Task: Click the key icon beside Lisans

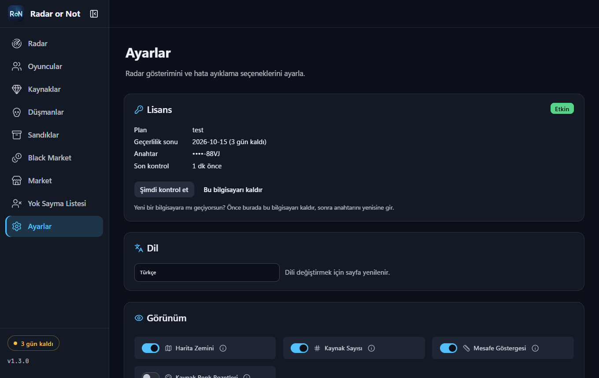Action: click(139, 110)
